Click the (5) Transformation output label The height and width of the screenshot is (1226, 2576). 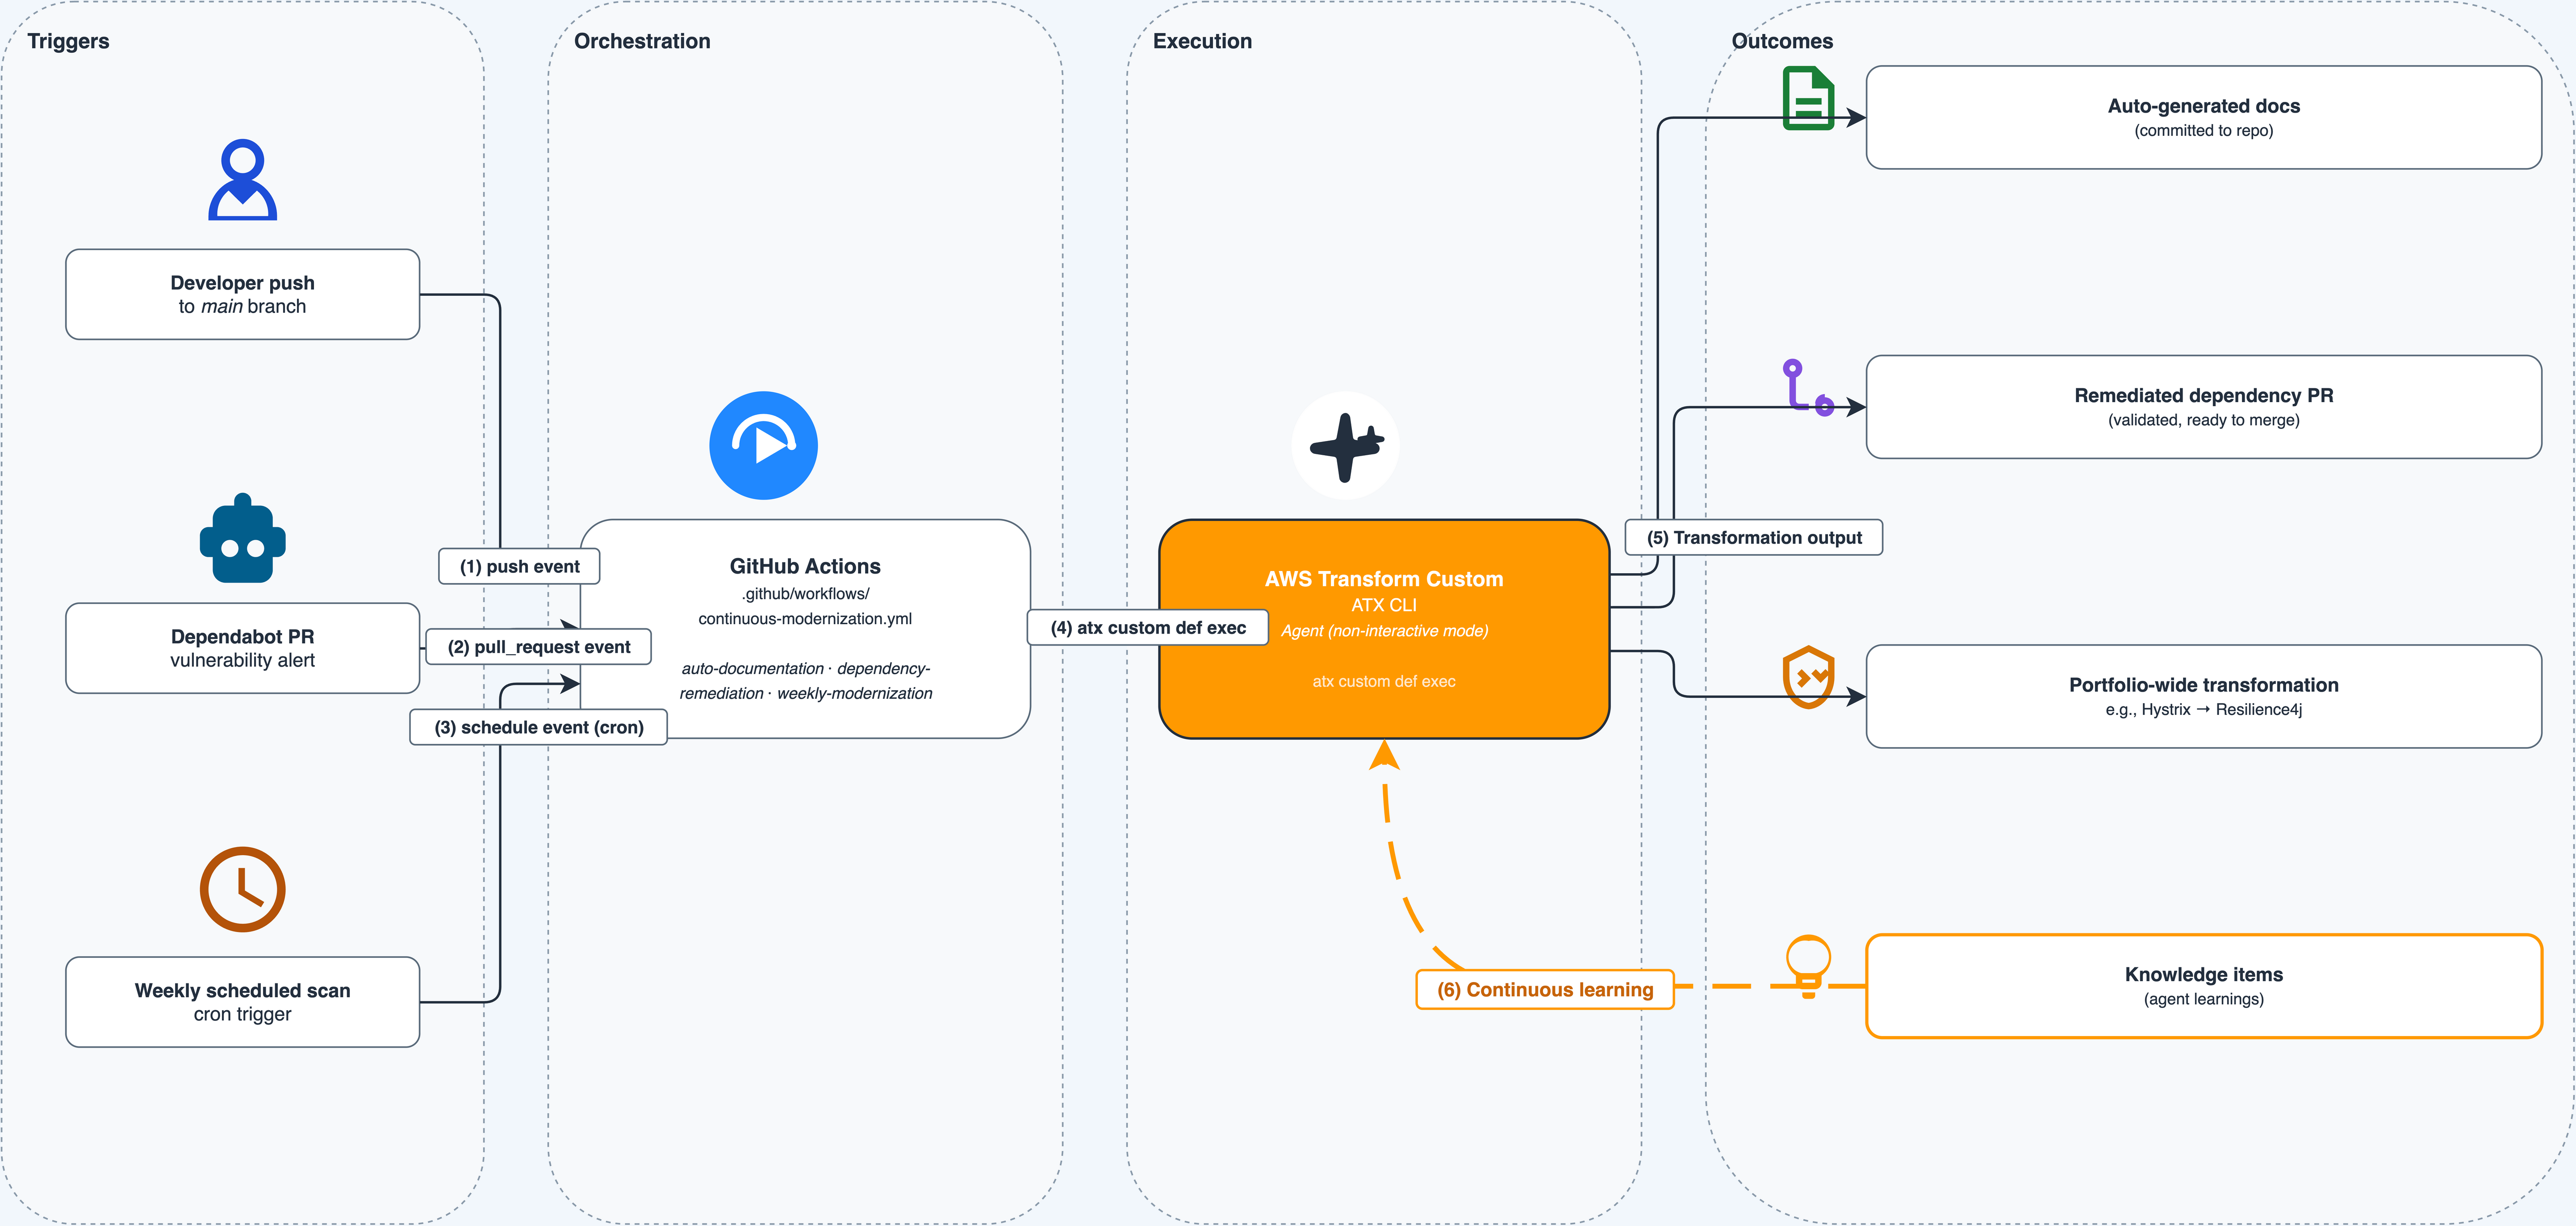pyautogui.click(x=1754, y=537)
